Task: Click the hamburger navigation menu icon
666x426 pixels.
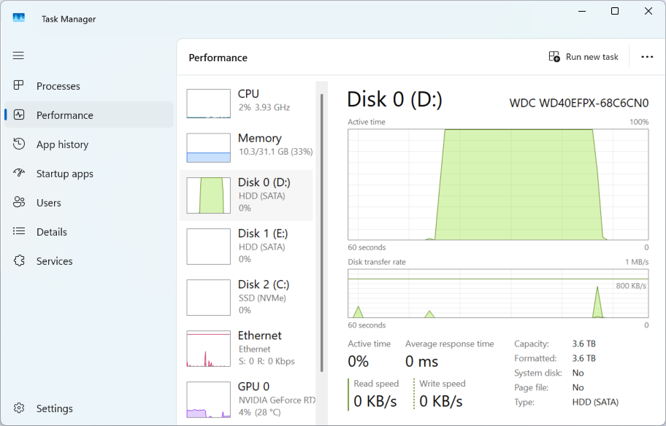Action: (x=19, y=55)
